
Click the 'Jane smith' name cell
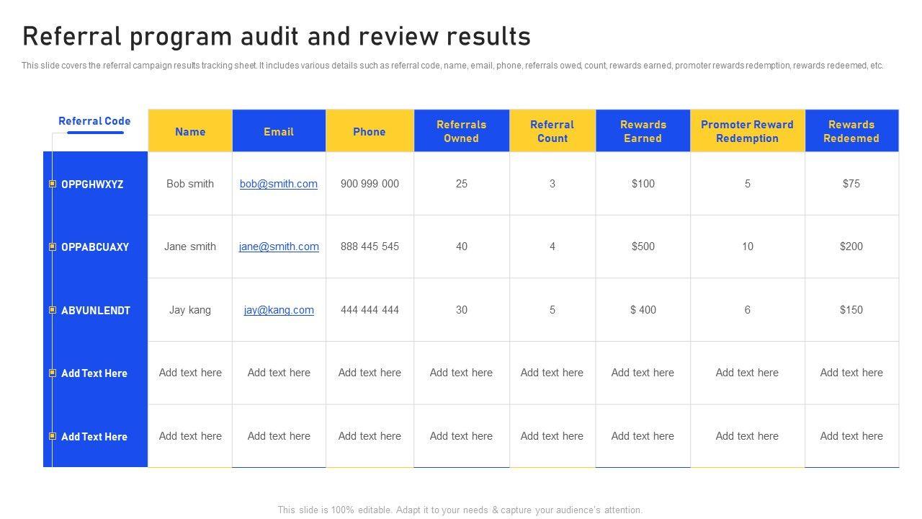tap(190, 247)
